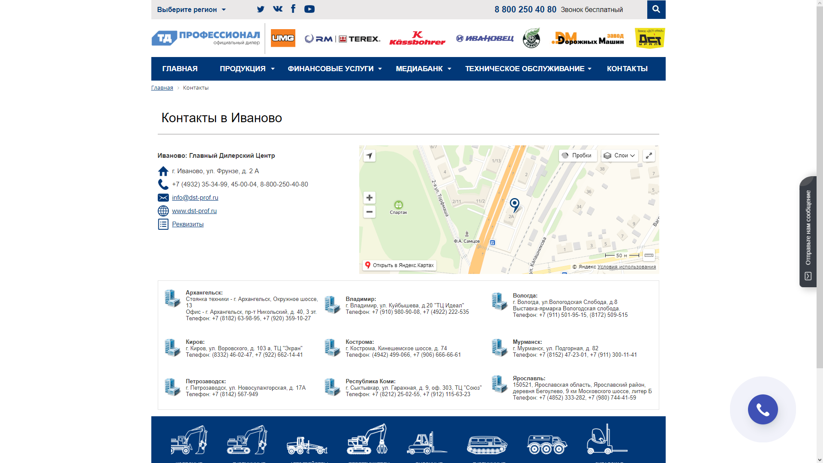Toggle the Пробки traffic layer
The image size is (823, 463).
(578, 156)
